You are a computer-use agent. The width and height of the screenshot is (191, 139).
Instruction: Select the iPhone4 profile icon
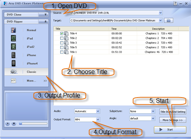13,63
